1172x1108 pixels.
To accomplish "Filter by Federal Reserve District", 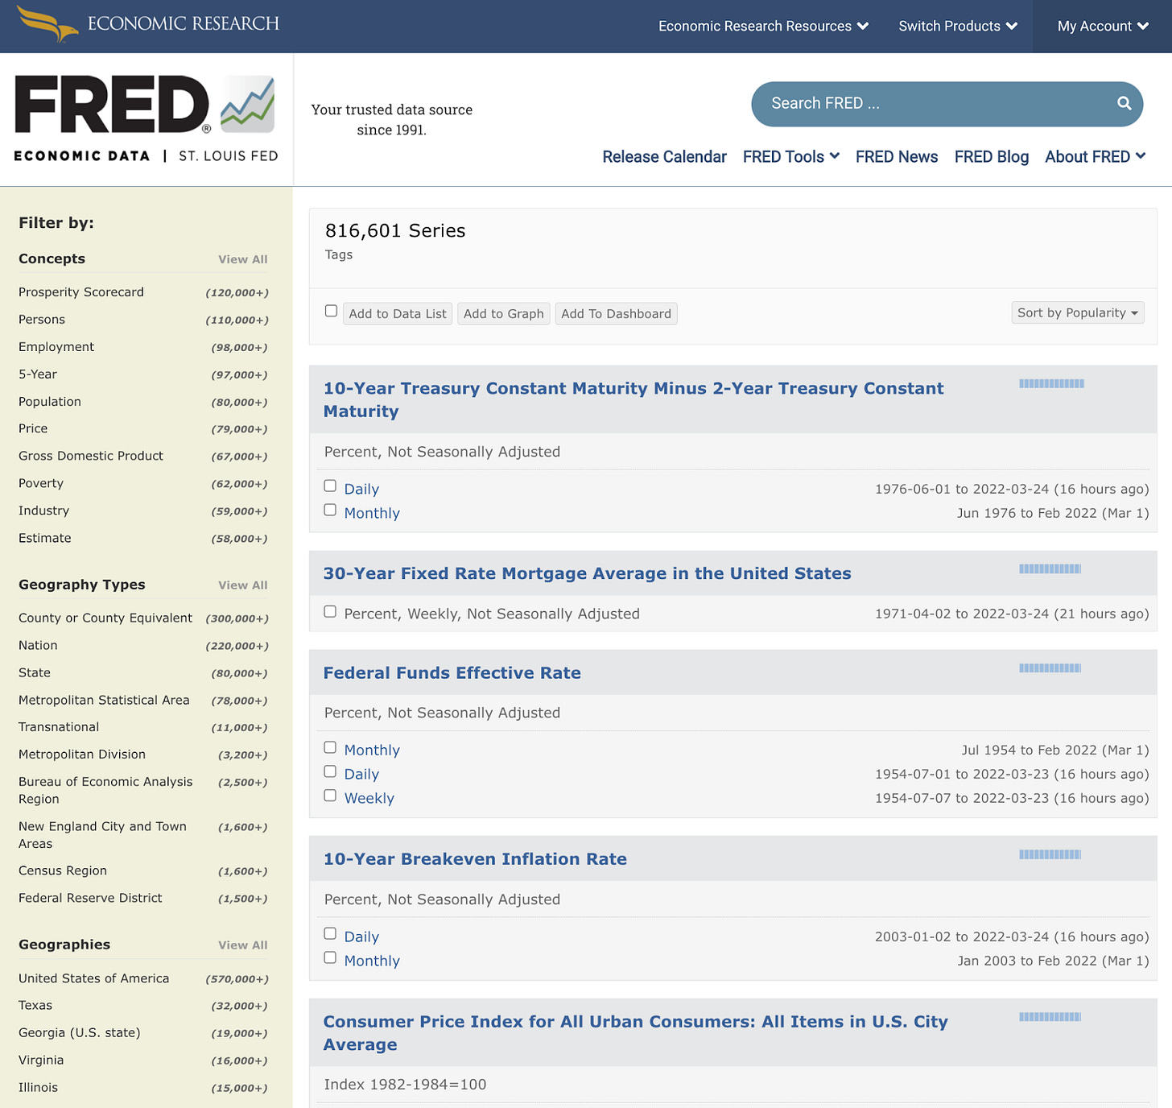I will tap(90, 898).
